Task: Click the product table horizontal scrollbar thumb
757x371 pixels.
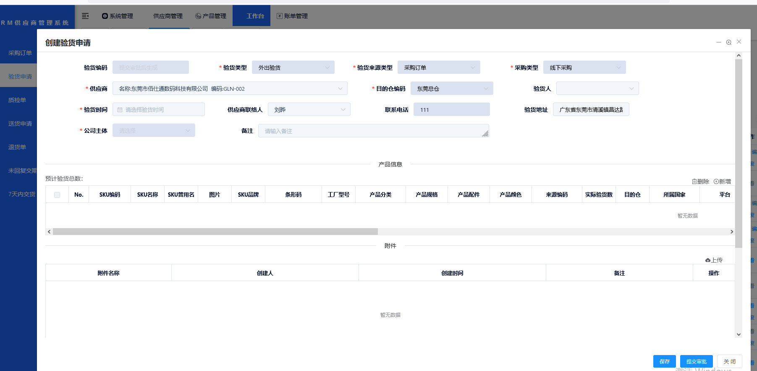Action: click(x=215, y=232)
